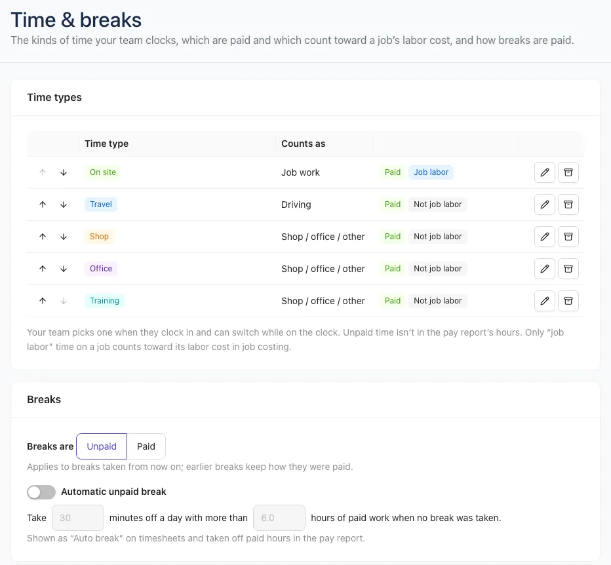Archive the Office time type
Viewport: 611px width, 565px height.
568,269
